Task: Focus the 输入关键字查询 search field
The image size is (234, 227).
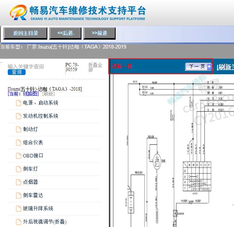Action: (26, 66)
